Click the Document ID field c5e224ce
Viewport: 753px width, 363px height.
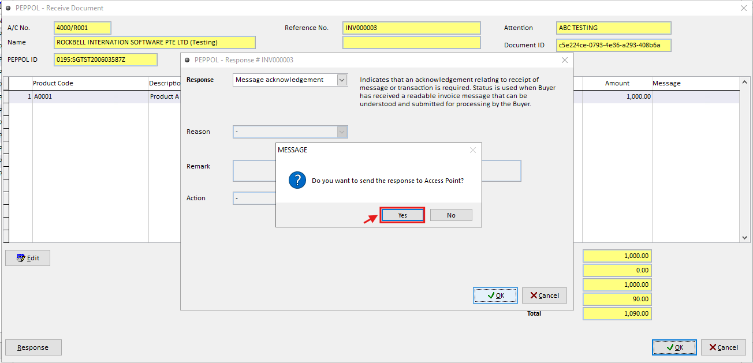614,45
